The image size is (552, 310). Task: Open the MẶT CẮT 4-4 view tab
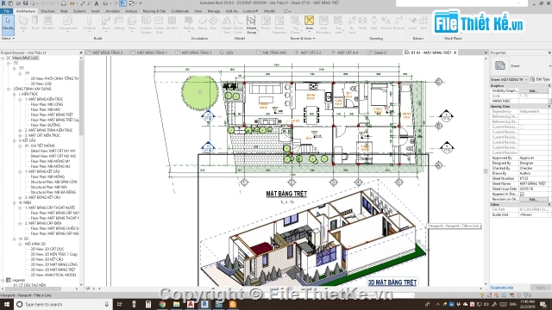[347, 53]
